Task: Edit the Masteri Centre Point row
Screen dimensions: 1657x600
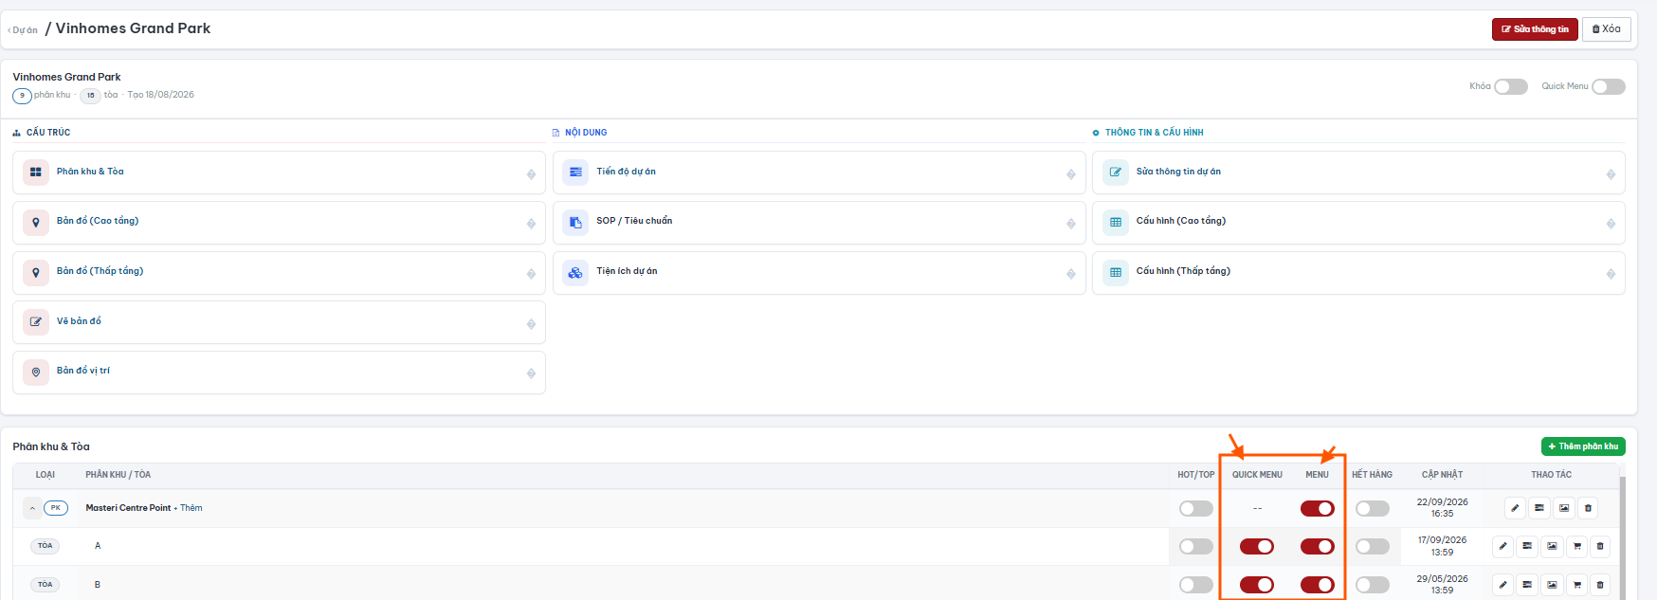Action: point(1515,508)
